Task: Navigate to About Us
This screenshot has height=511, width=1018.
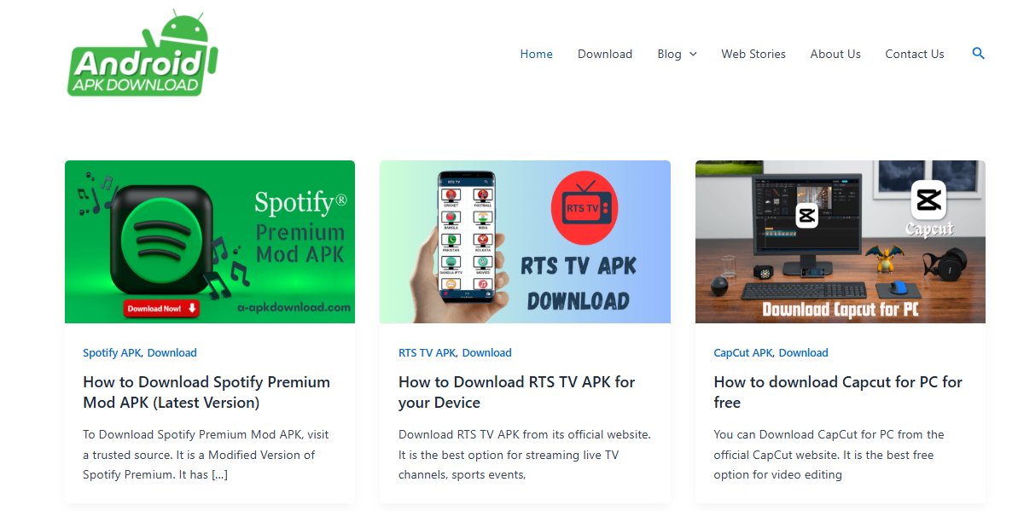Action: point(835,54)
